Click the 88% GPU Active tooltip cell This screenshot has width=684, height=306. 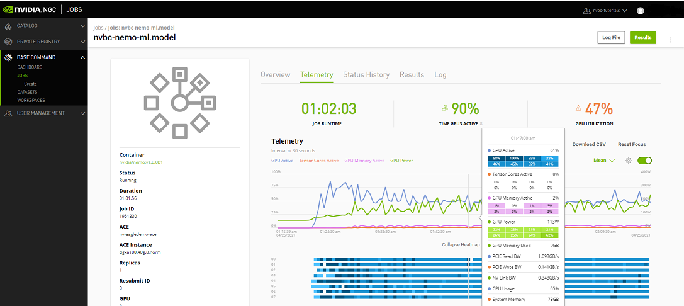[x=496, y=158]
